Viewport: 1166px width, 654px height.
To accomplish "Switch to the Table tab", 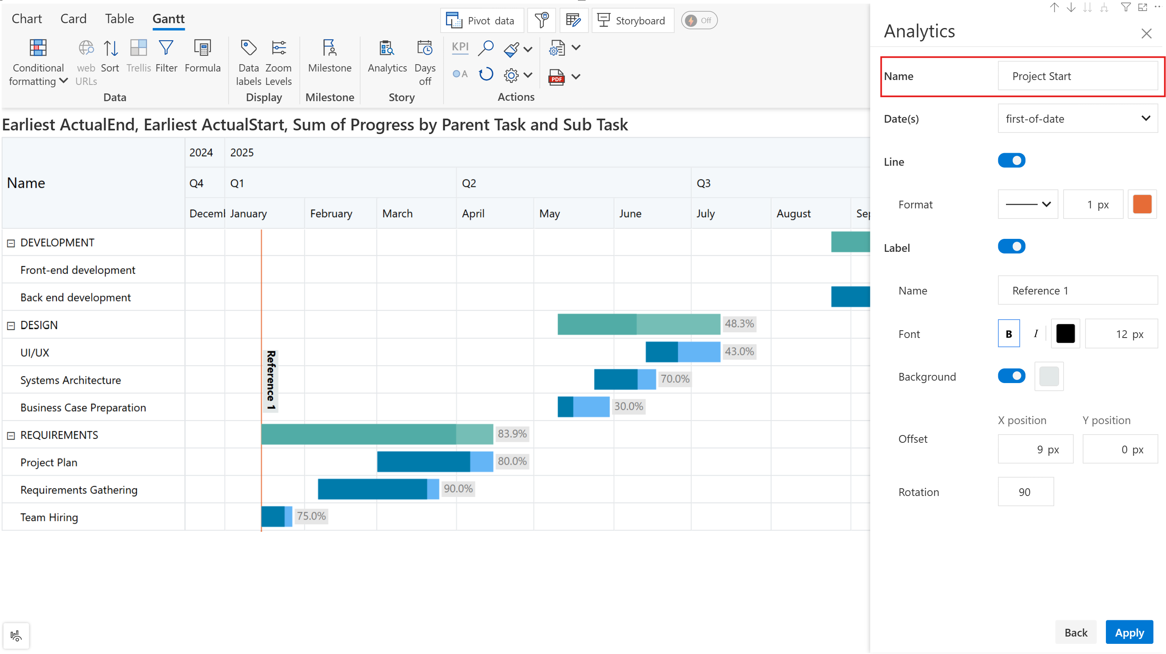I will [119, 19].
